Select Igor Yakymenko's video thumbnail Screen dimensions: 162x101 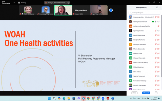coord(99,10)
